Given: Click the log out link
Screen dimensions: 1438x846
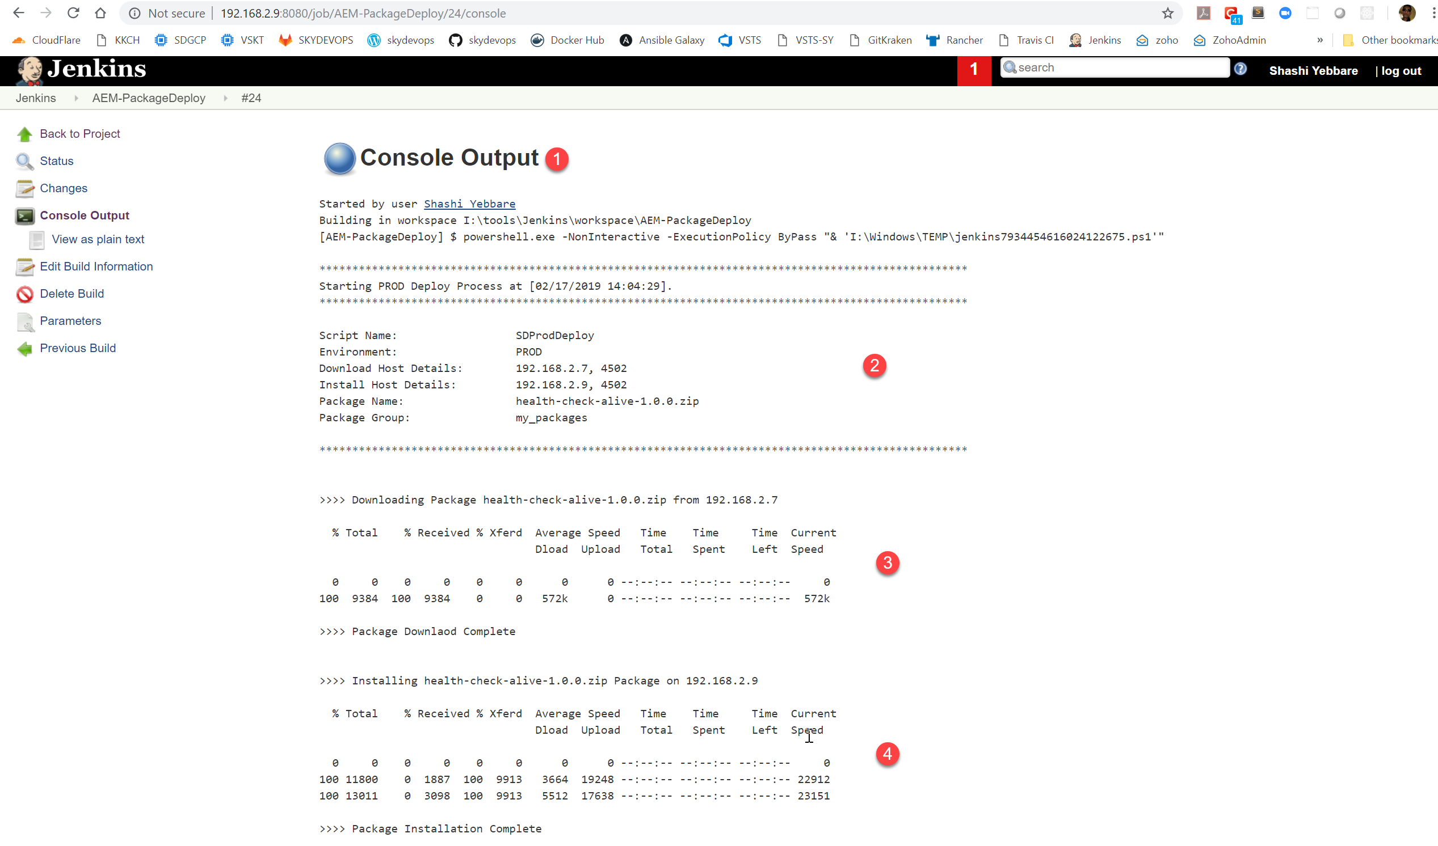Looking at the screenshot, I should pyautogui.click(x=1401, y=71).
